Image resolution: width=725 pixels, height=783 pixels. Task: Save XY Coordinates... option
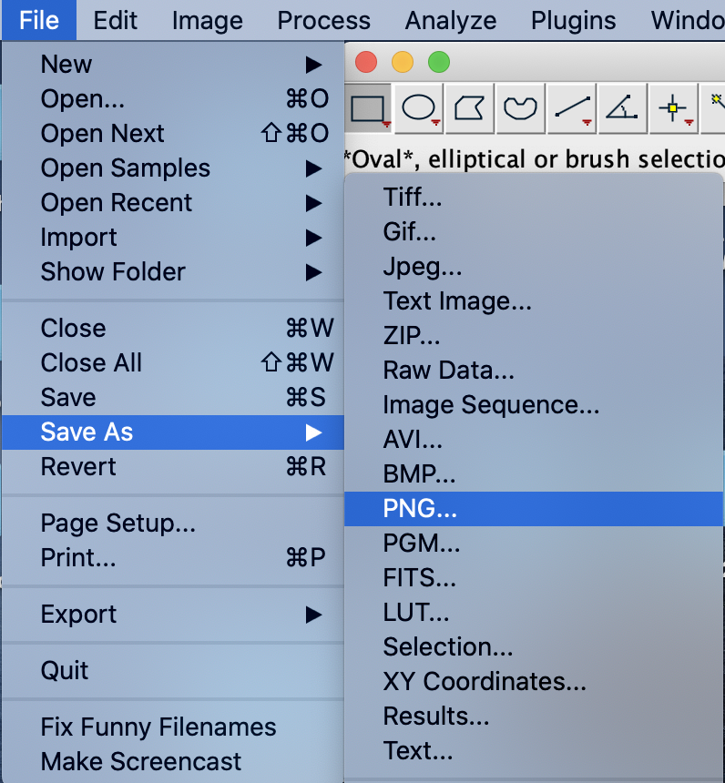tap(534, 682)
